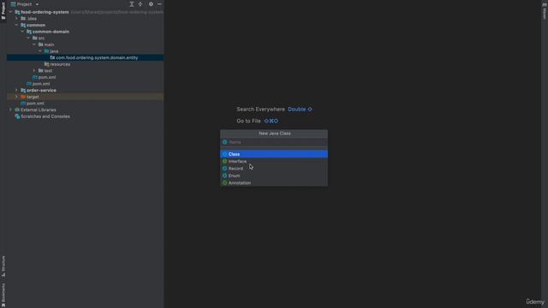The width and height of the screenshot is (548, 308).
Task: Click the food-ordering-system project icon
Action: [17, 12]
